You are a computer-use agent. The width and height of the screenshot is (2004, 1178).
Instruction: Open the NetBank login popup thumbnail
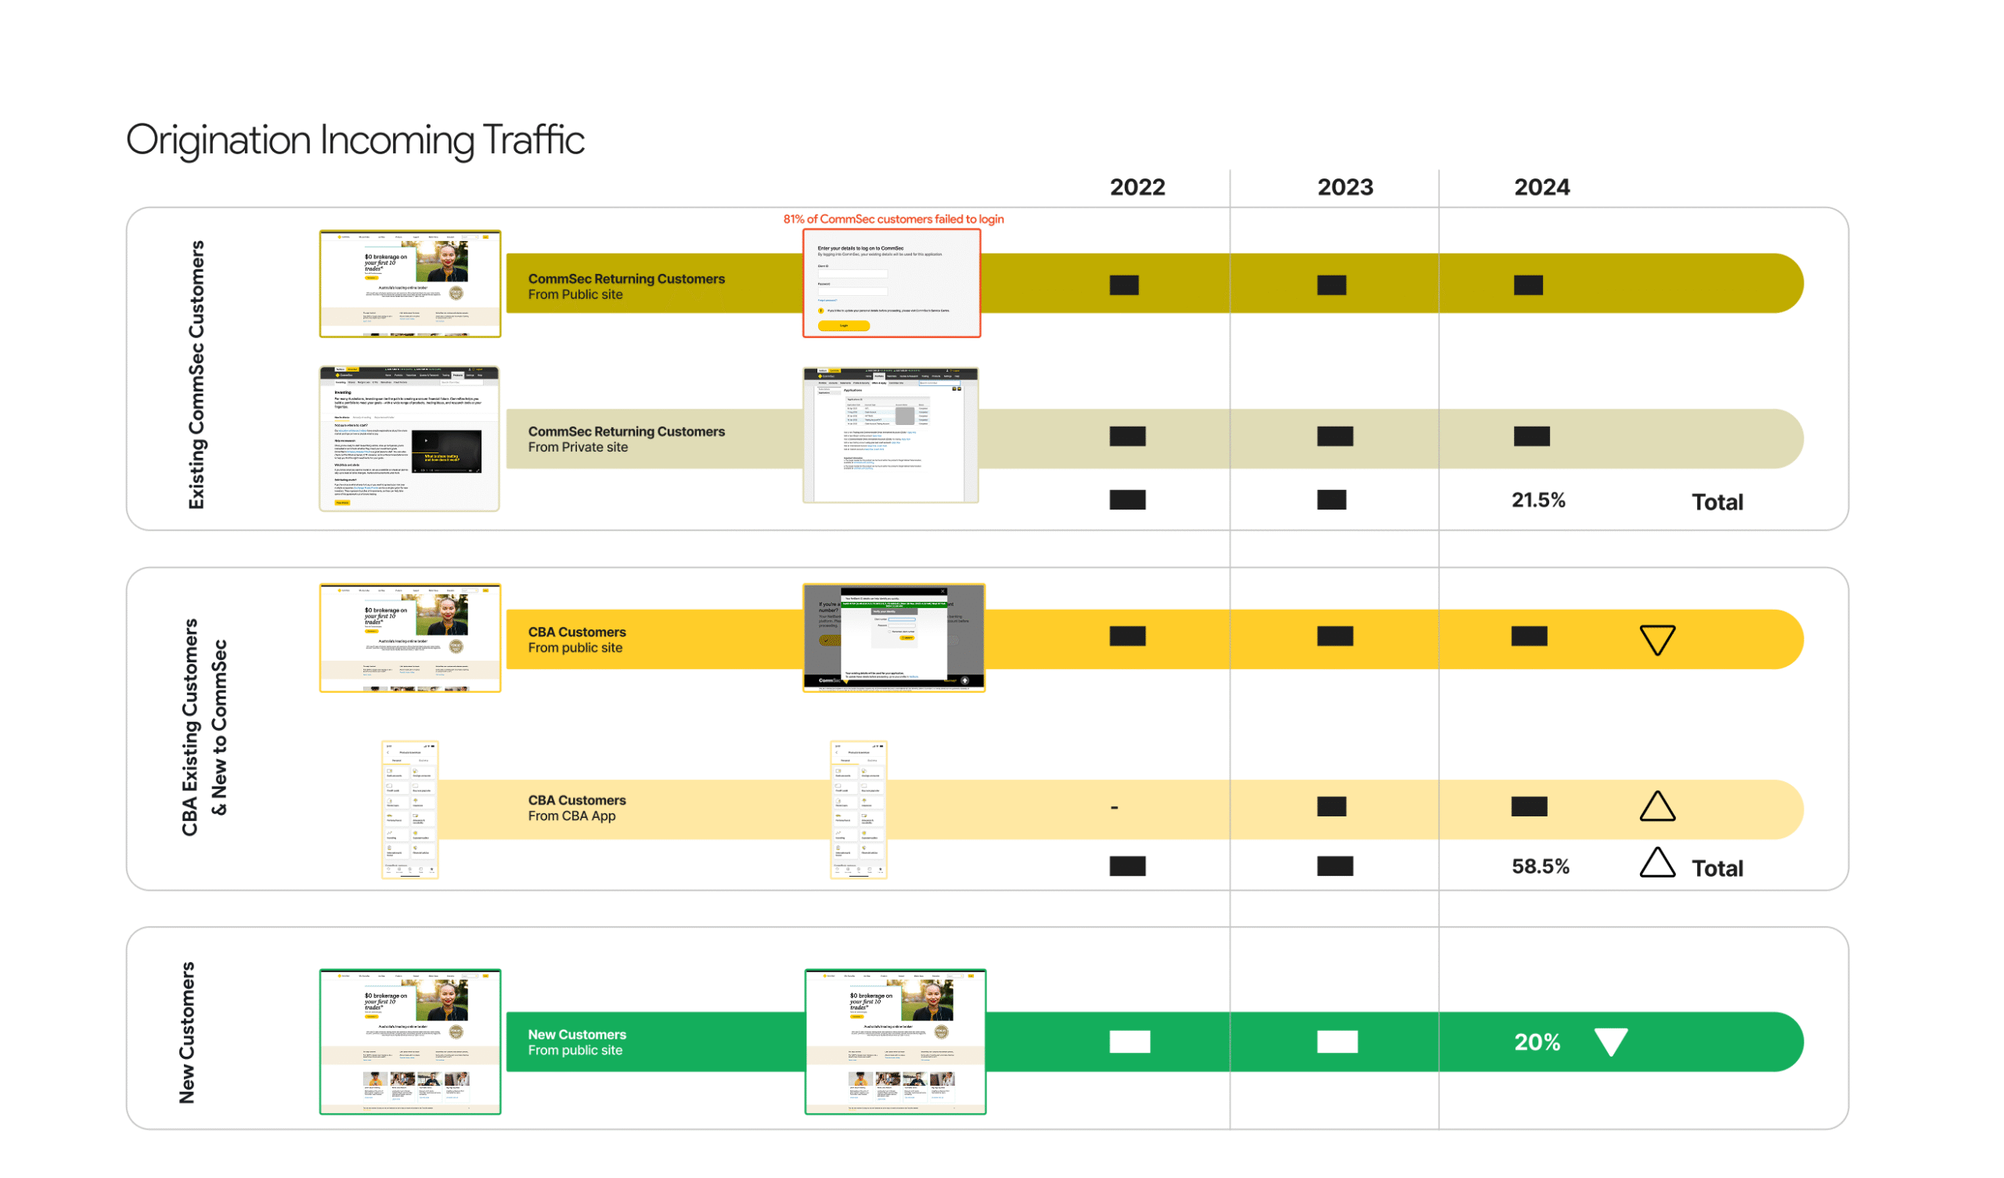pos(894,637)
